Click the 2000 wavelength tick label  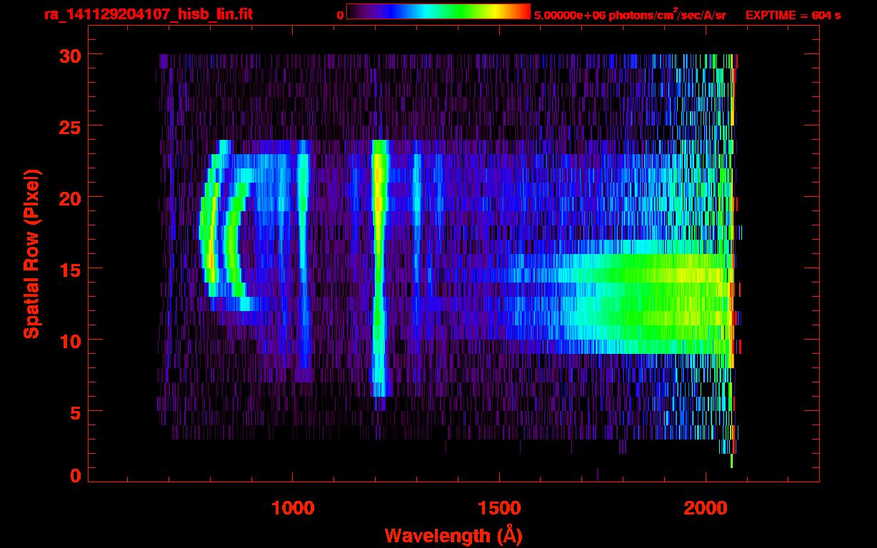point(706,508)
